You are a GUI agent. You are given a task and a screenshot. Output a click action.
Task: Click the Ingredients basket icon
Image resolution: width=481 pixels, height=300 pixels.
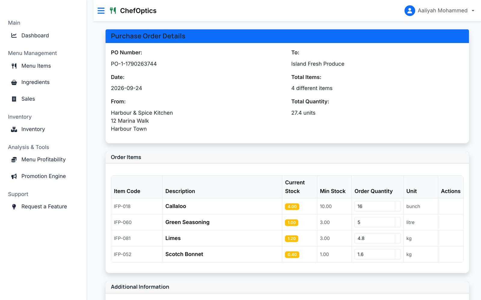coord(14,82)
